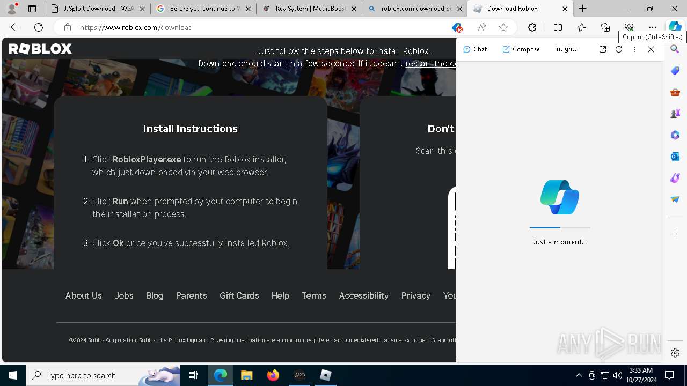This screenshot has width=687, height=386.
Task: Close the Download Roblox tab
Action: pos(565,9)
